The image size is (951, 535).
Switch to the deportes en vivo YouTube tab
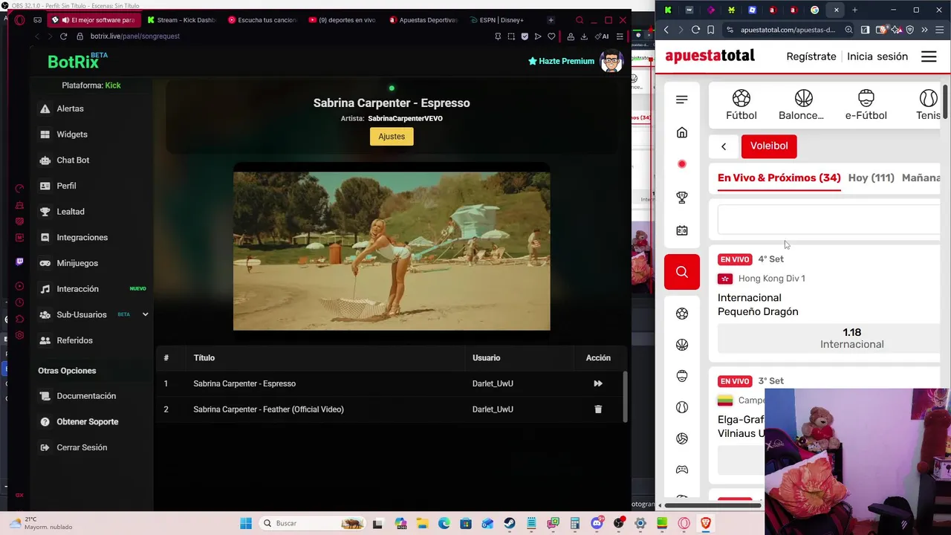coord(343,20)
